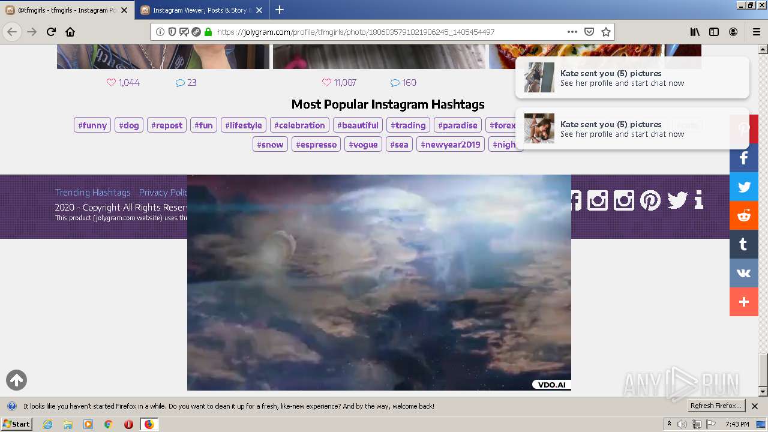Viewport: 768px width, 432px height.
Task: Share on Reddit via side bar
Action: coord(744,215)
